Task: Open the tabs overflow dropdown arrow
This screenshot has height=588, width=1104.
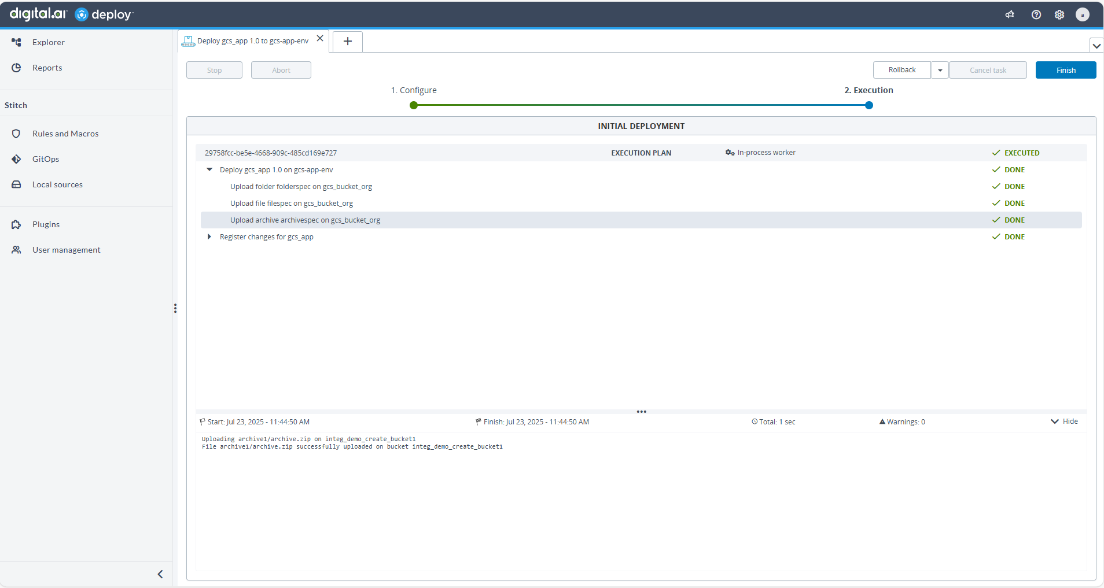Action: [x=1096, y=46]
